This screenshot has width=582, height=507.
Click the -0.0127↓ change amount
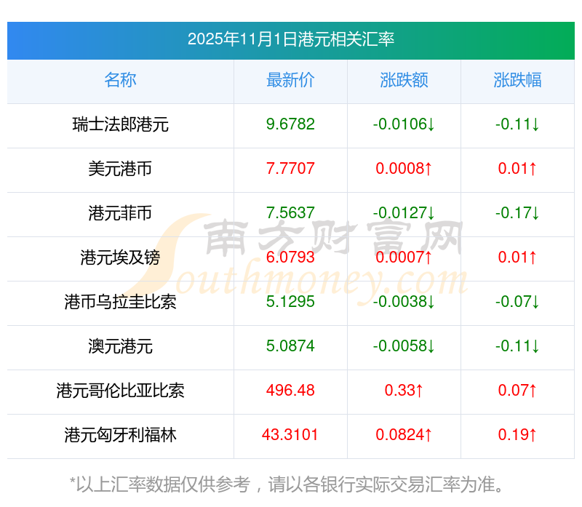tap(404, 213)
